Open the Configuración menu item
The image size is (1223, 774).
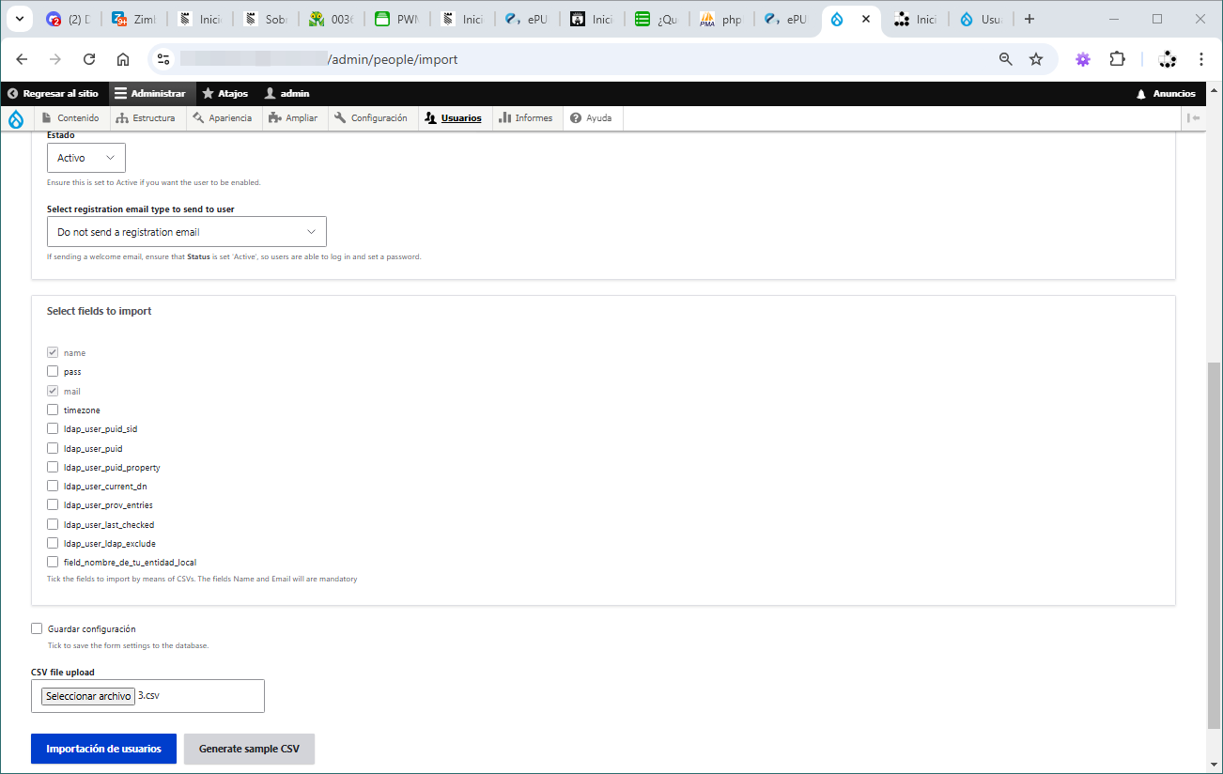(372, 118)
